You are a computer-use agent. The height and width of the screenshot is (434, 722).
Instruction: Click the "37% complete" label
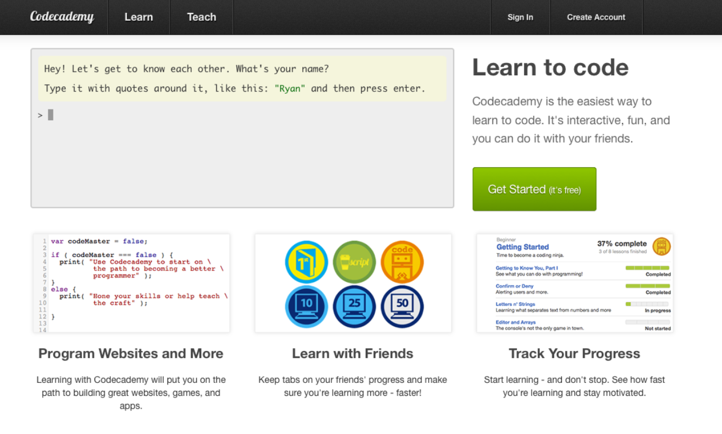click(x=622, y=244)
